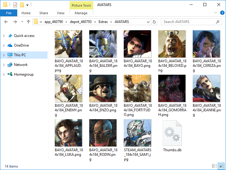Click the Help question mark icon
Screen dimensions: 226x170
pos(222,13)
